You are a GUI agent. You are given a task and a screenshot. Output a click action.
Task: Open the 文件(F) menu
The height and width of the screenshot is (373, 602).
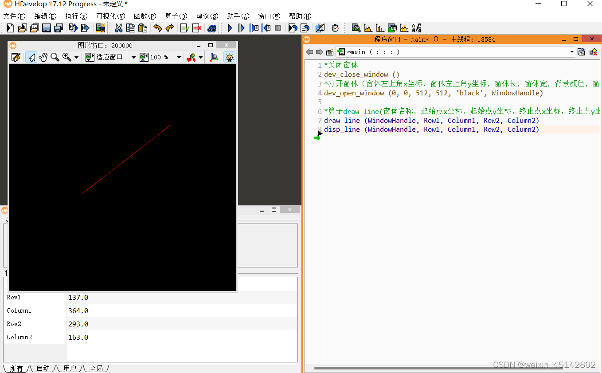(15, 16)
